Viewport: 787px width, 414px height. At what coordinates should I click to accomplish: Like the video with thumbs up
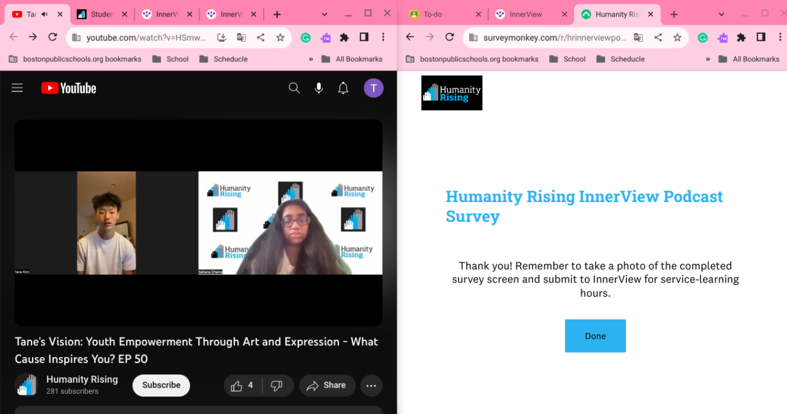[x=242, y=385]
